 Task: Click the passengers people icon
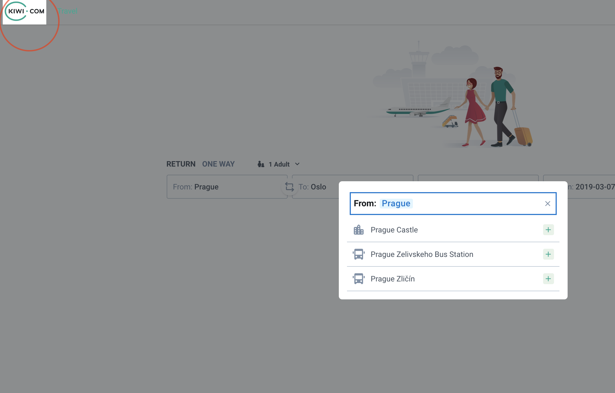261,164
